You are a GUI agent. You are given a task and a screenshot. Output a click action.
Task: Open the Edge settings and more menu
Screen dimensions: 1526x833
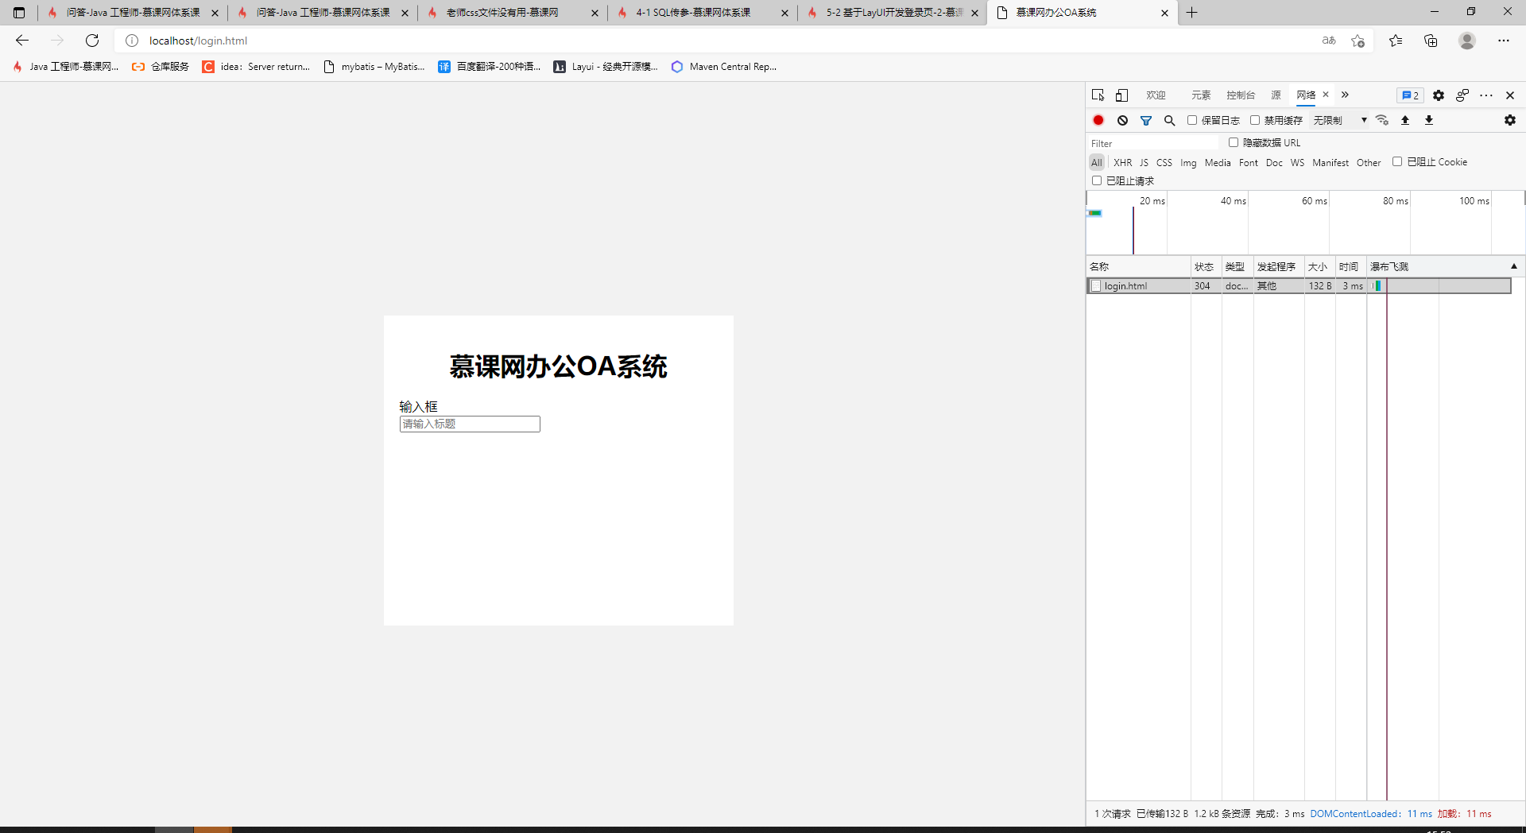1504,41
